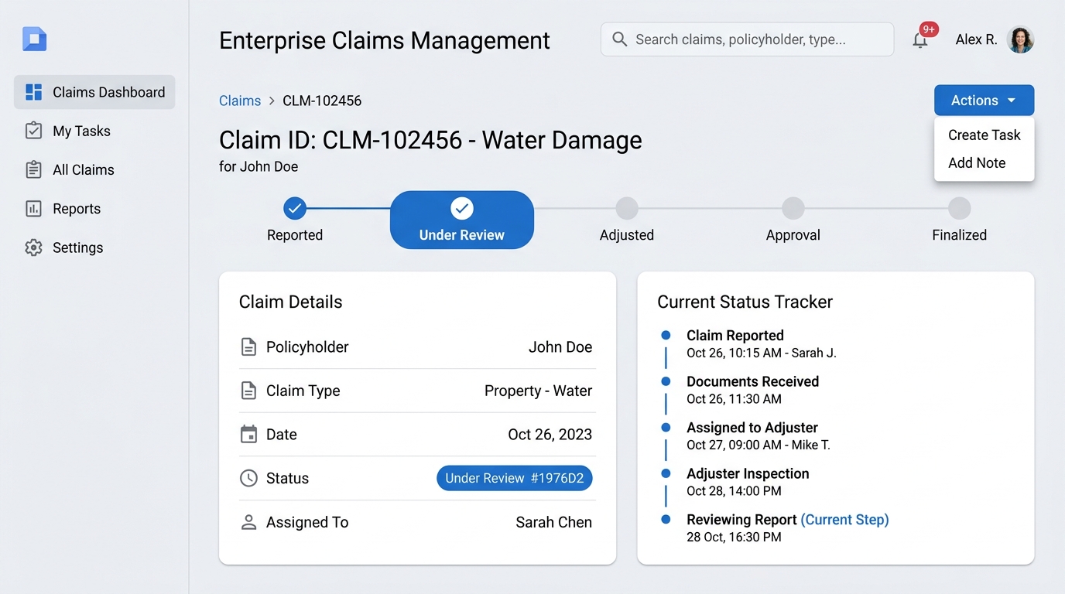Open notifications via the bell icon

[x=919, y=41]
